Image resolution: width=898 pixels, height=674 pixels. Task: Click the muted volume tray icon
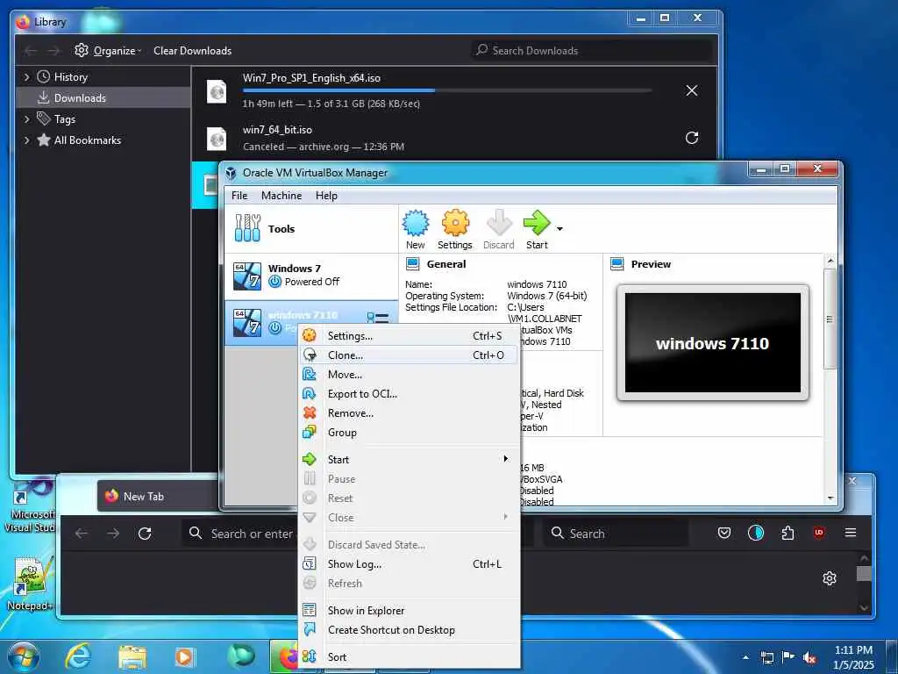(809, 658)
